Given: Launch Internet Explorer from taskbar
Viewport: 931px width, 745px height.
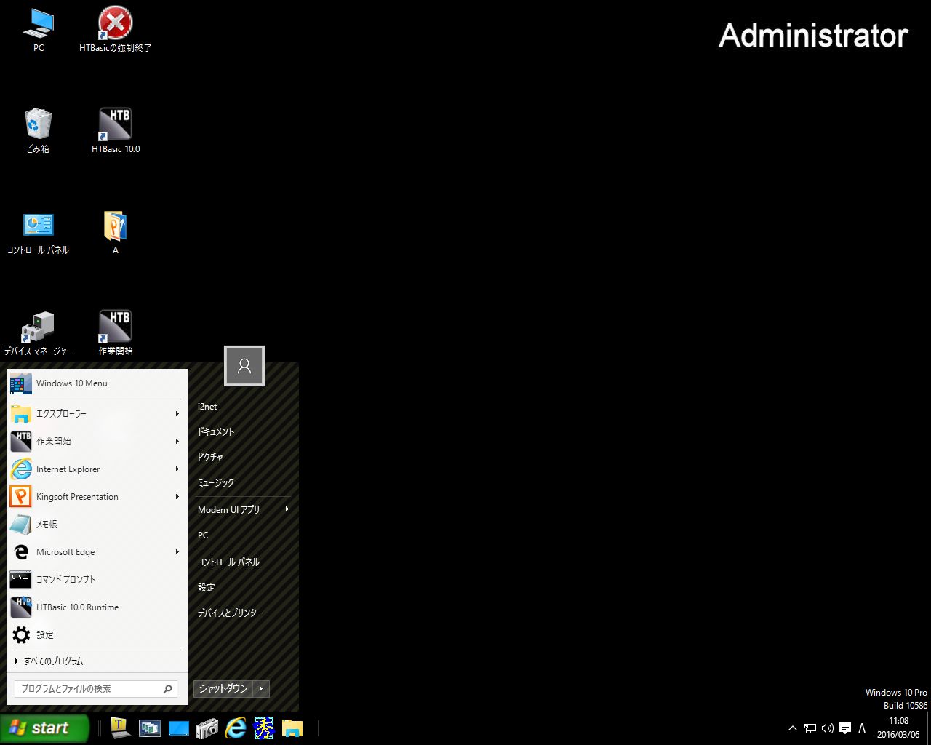Looking at the screenshot, I should pos(236,728).
